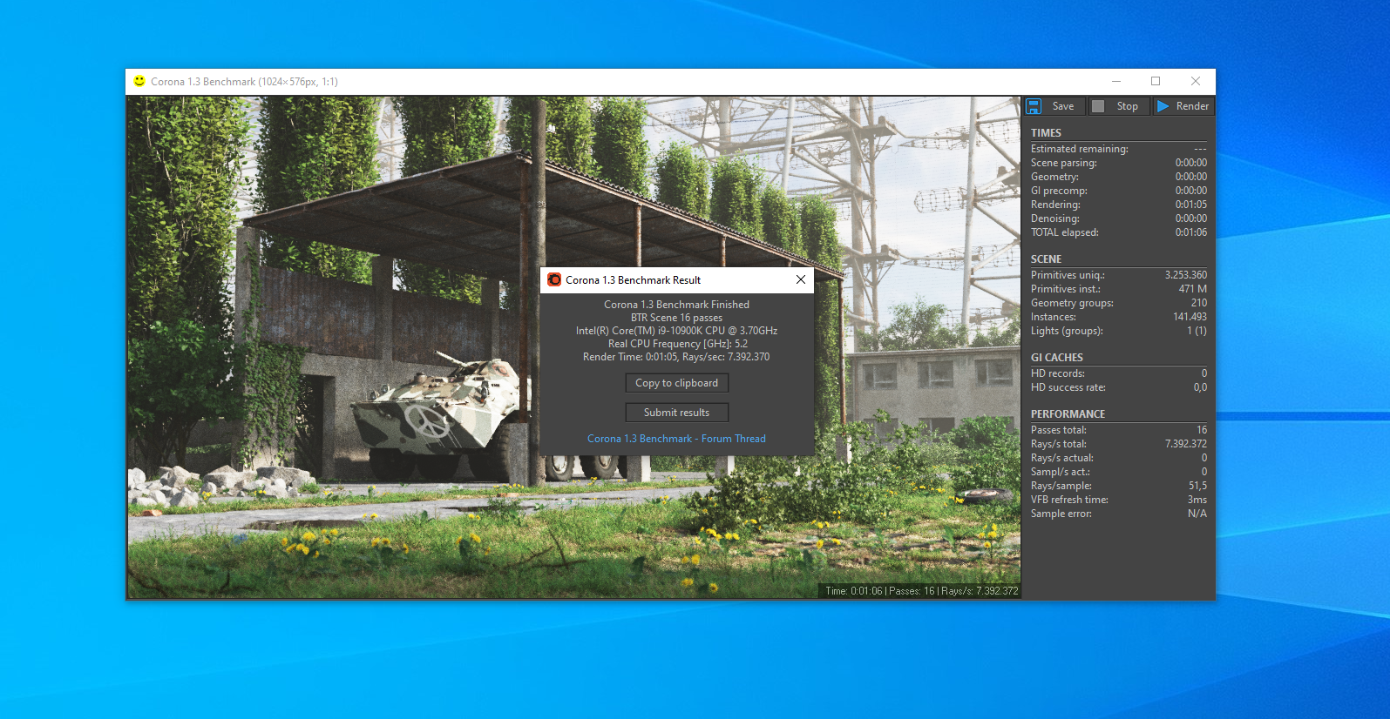Click the Rays/s actual row
The image size is (1390, 719).
1119,458
